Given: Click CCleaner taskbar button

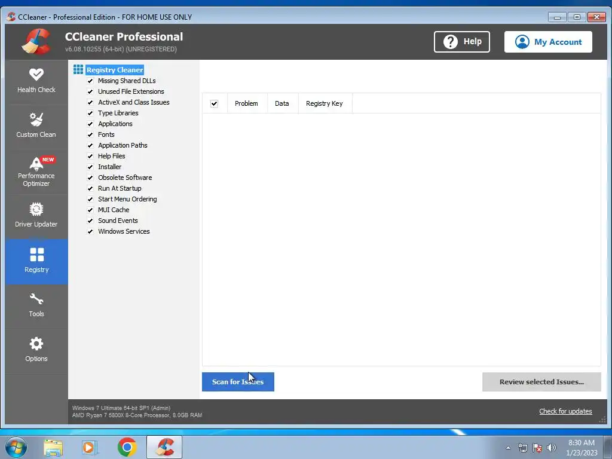Looking at the screenshot, I should (164, 447).
